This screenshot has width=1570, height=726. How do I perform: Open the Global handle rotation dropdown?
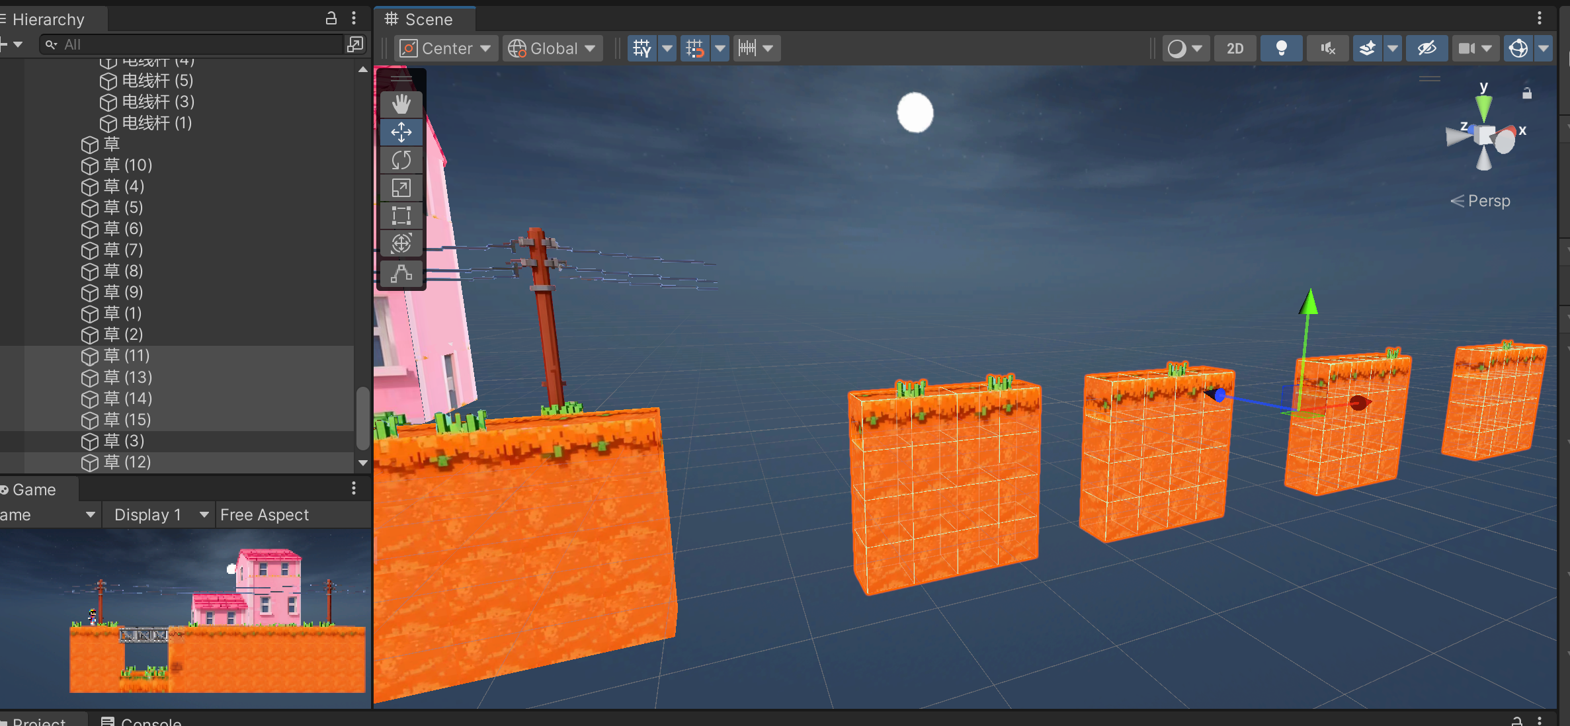point(553,48)
